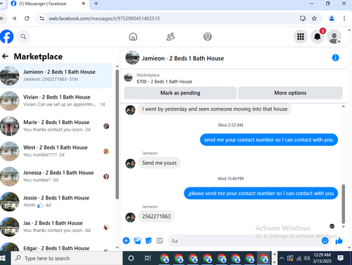Send a thumbs up like
This screenshot has height=265, width=352.
pos(339,241)
